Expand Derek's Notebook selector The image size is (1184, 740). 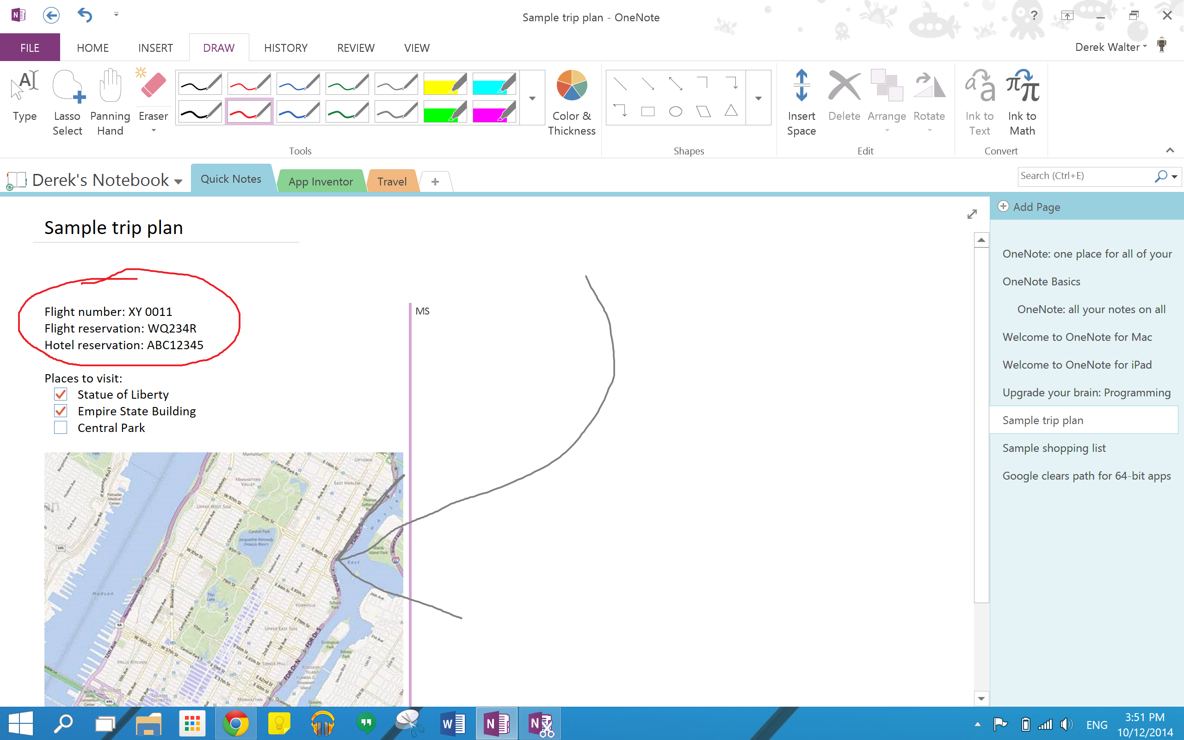[x=178, y=181]
